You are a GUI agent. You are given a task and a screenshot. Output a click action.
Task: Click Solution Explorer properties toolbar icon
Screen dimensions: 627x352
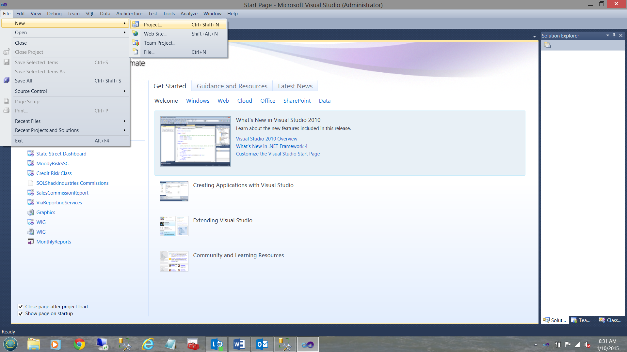[547, 45]
